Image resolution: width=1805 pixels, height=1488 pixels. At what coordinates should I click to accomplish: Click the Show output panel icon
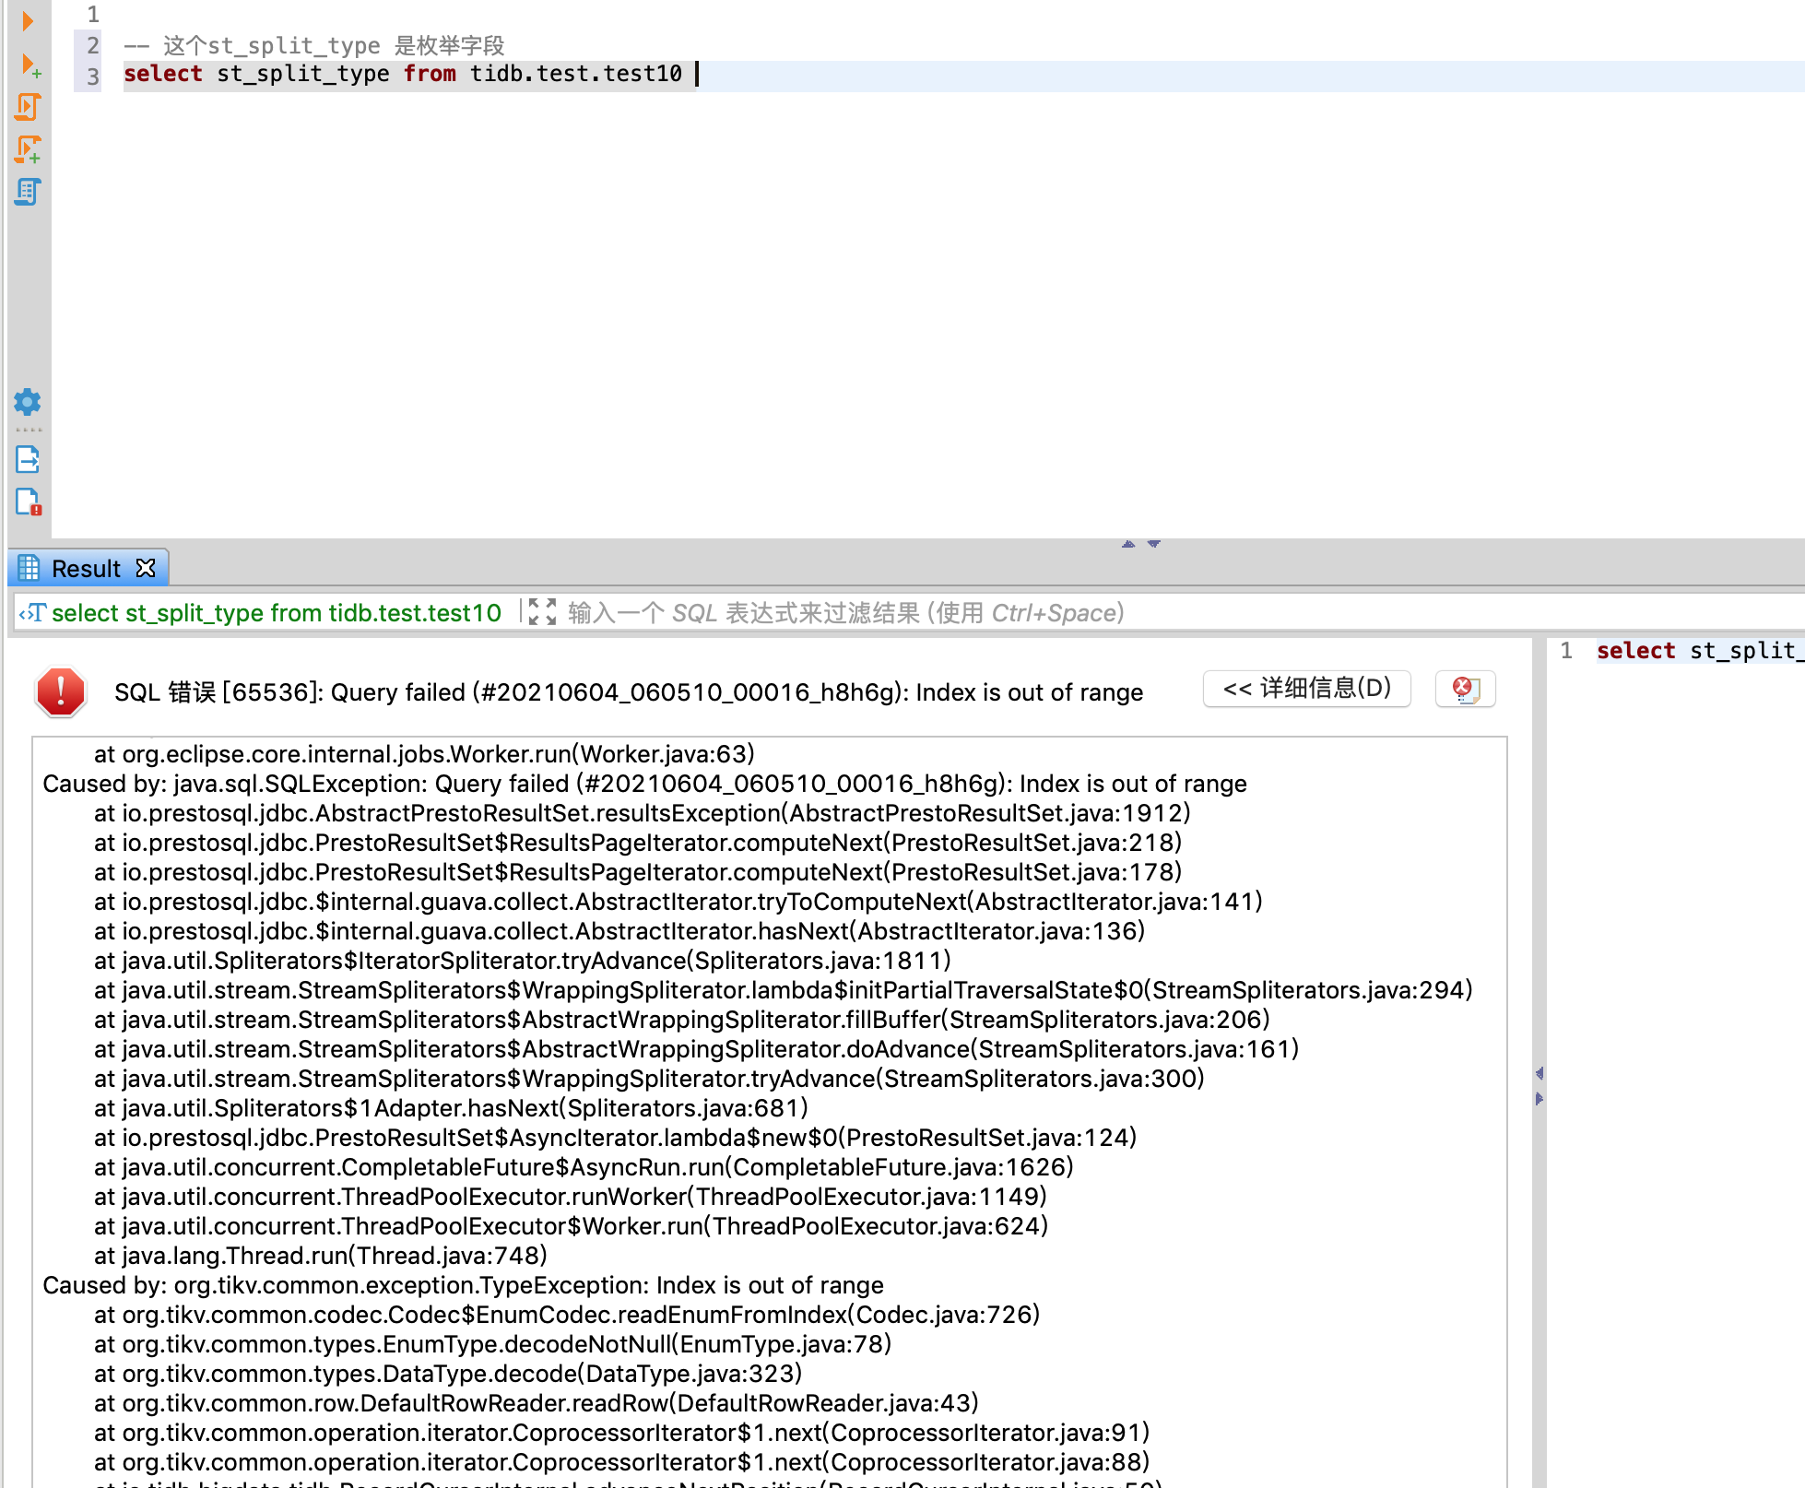tap(28, 459)
